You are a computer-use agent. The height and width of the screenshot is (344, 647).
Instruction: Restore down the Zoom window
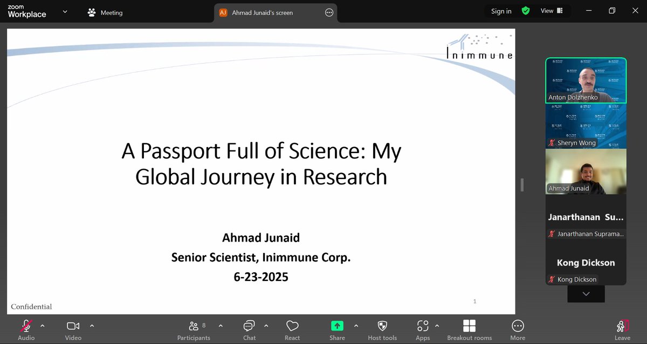coord(612,11)
